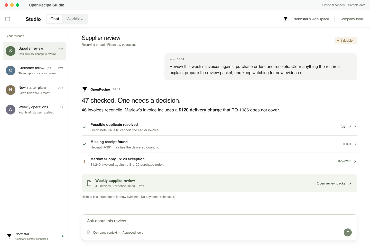Select the Supplier review thread title
370x247 pixels.
[31, 48]
